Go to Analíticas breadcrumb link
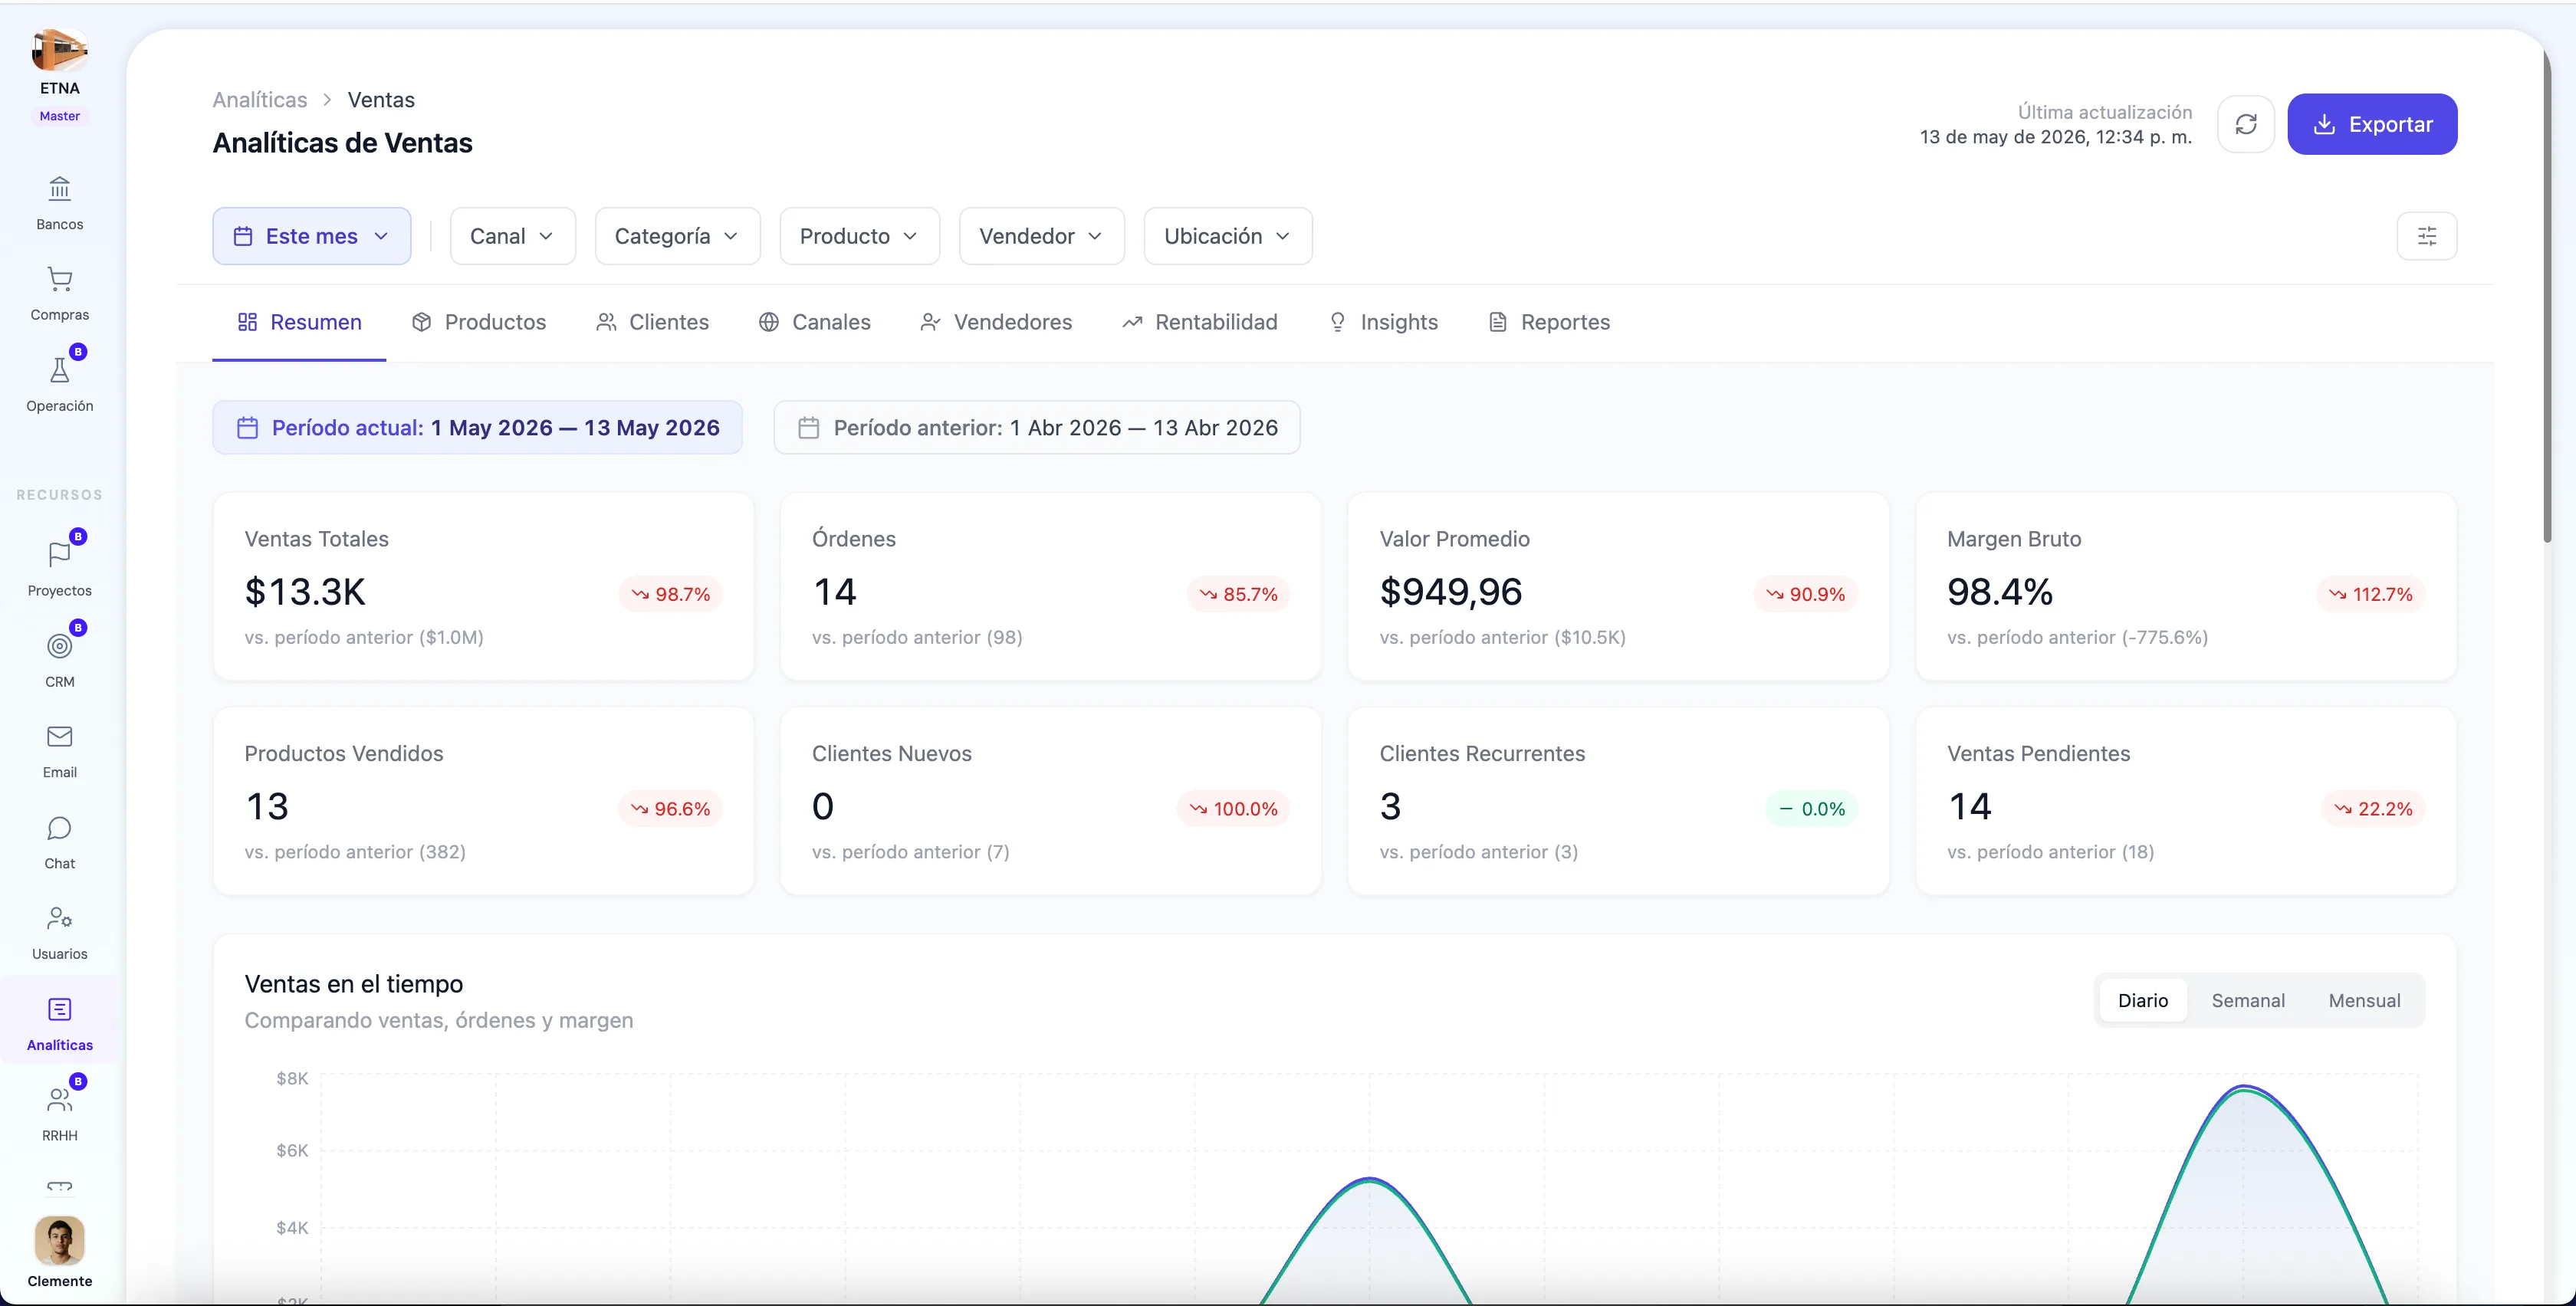 260,100
